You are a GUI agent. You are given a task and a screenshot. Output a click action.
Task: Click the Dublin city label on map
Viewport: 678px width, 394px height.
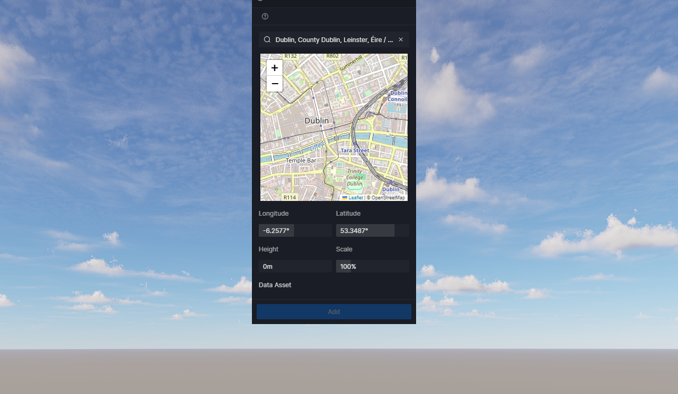pos(317,120)
